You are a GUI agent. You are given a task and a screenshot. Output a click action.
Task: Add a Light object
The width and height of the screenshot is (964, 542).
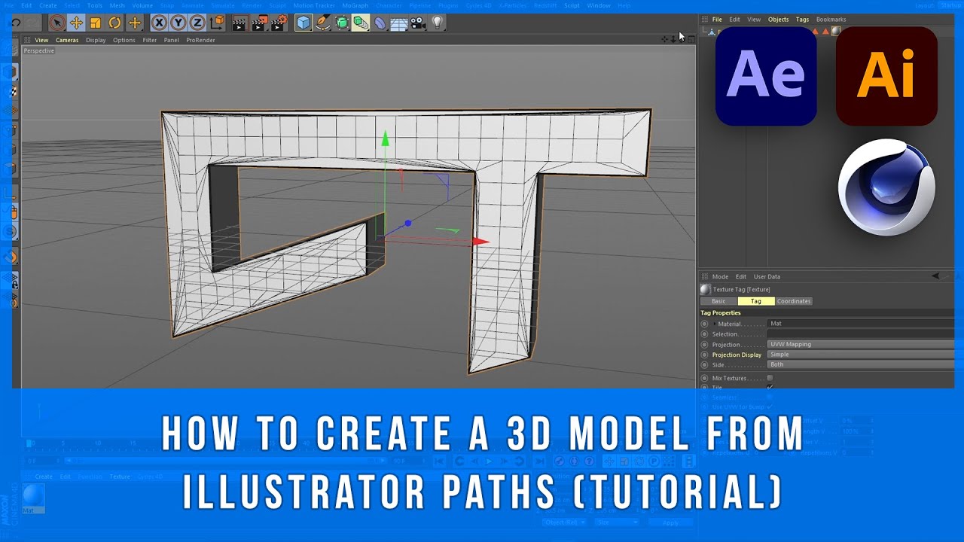pyautogui.click(x=438, y=23)
